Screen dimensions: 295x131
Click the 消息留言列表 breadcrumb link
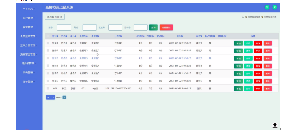pyautogui.click(x=270, y=17)
